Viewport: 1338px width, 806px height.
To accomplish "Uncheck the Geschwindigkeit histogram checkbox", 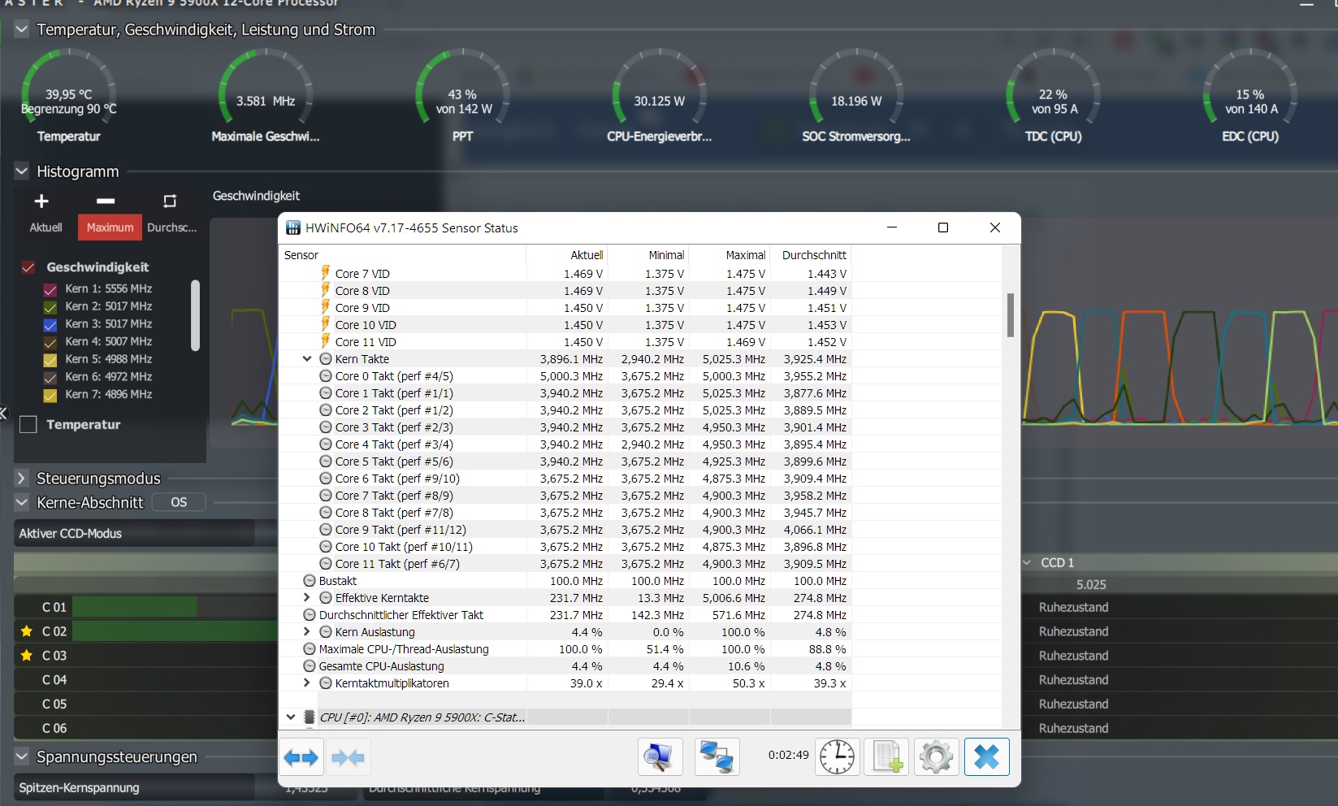I will click(x=28, y=267).
